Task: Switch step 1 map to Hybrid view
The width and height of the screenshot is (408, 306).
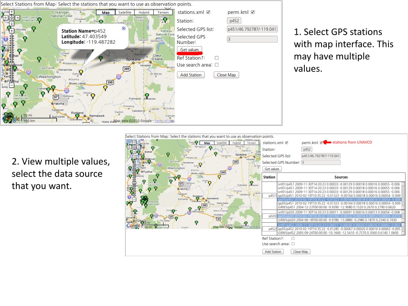Action: pyautogui.click(x=144, y=12)
